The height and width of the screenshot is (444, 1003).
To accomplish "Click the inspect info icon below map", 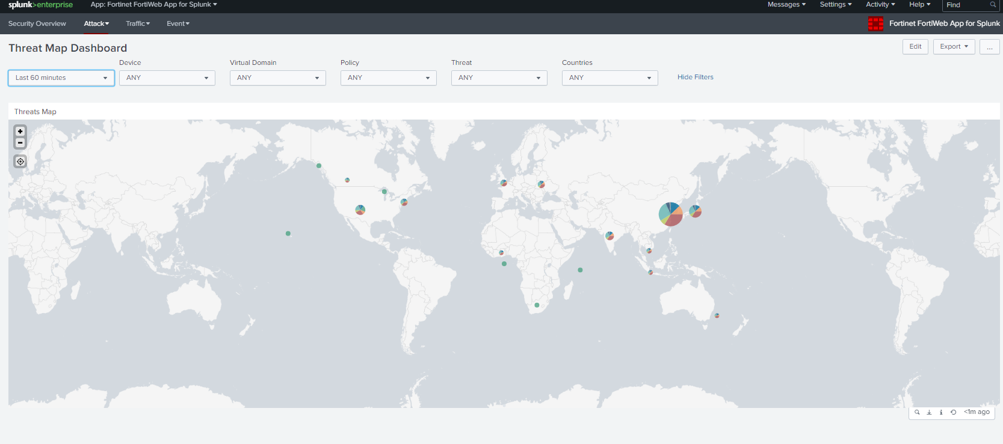I will (x=941, y=412).
